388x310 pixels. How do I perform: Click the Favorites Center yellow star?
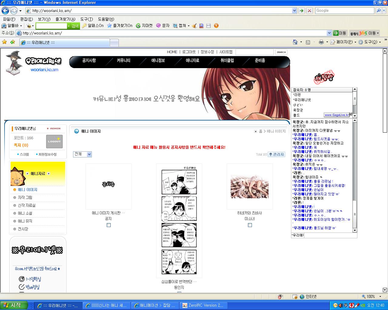tap(4, 42)
